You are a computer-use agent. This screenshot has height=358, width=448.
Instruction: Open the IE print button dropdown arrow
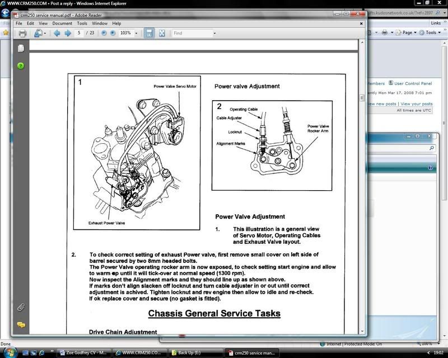[391, 32]
